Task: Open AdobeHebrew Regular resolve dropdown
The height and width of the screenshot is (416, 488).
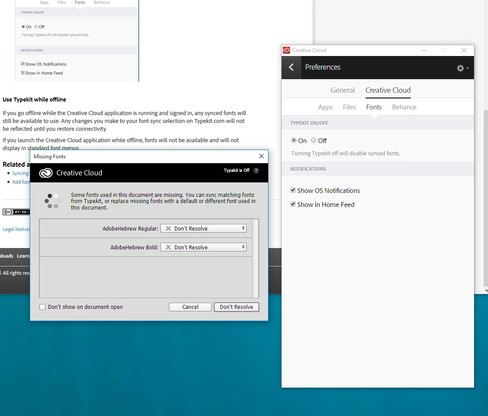Action: click(203, 228)
